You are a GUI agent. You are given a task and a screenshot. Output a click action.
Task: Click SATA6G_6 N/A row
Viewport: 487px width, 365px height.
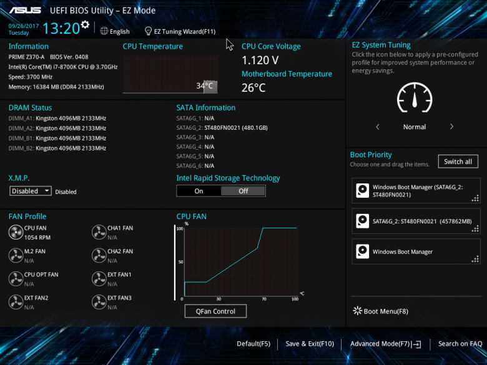[x=195, y=166]
